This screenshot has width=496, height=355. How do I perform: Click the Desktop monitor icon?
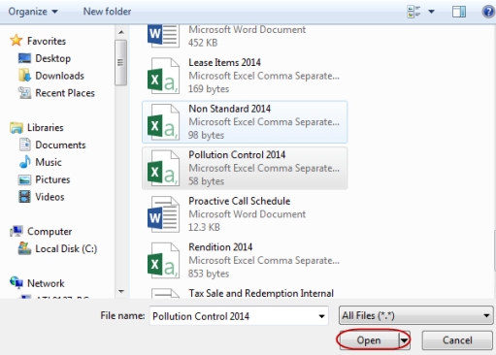point(24,58)
